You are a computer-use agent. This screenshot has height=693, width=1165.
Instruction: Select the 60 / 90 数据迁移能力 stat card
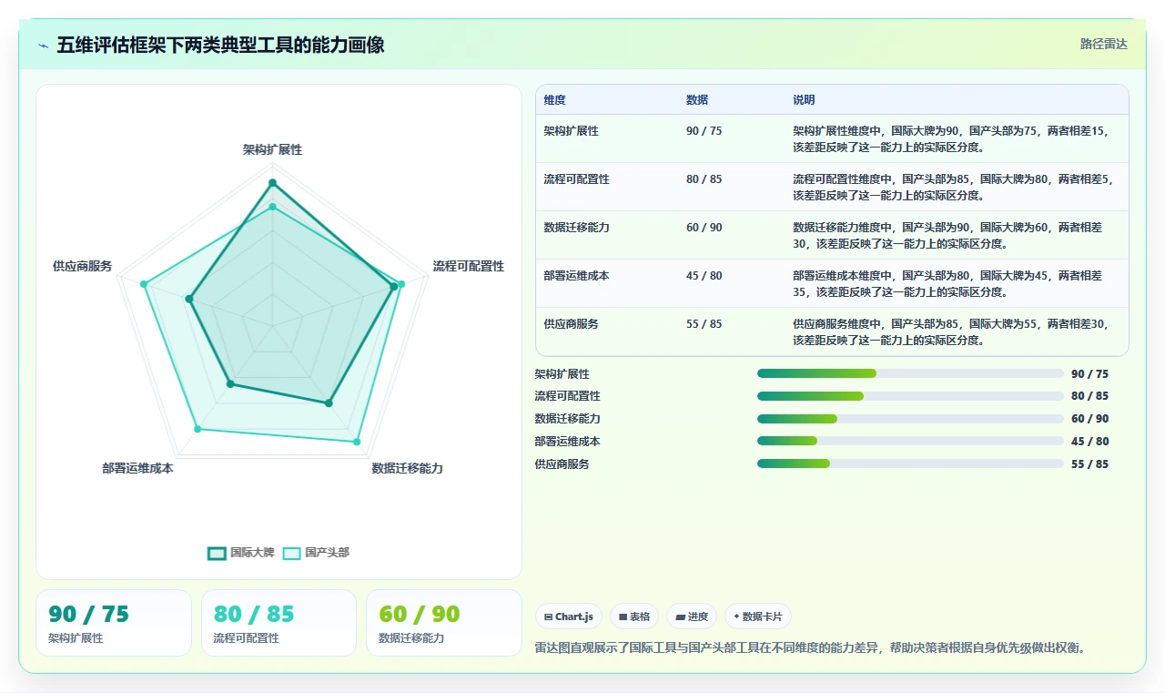click(x=444, y=623)
